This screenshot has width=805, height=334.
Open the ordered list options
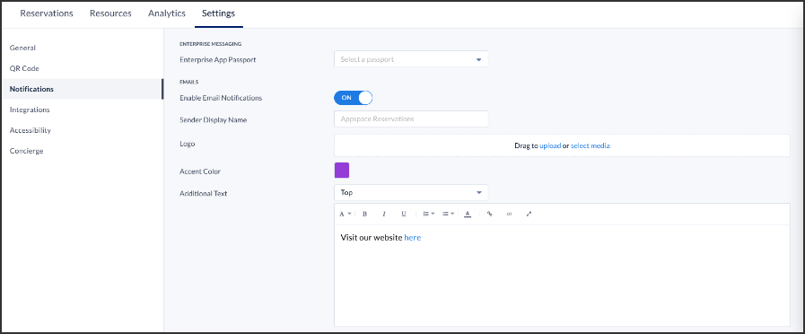pos(428,214)
